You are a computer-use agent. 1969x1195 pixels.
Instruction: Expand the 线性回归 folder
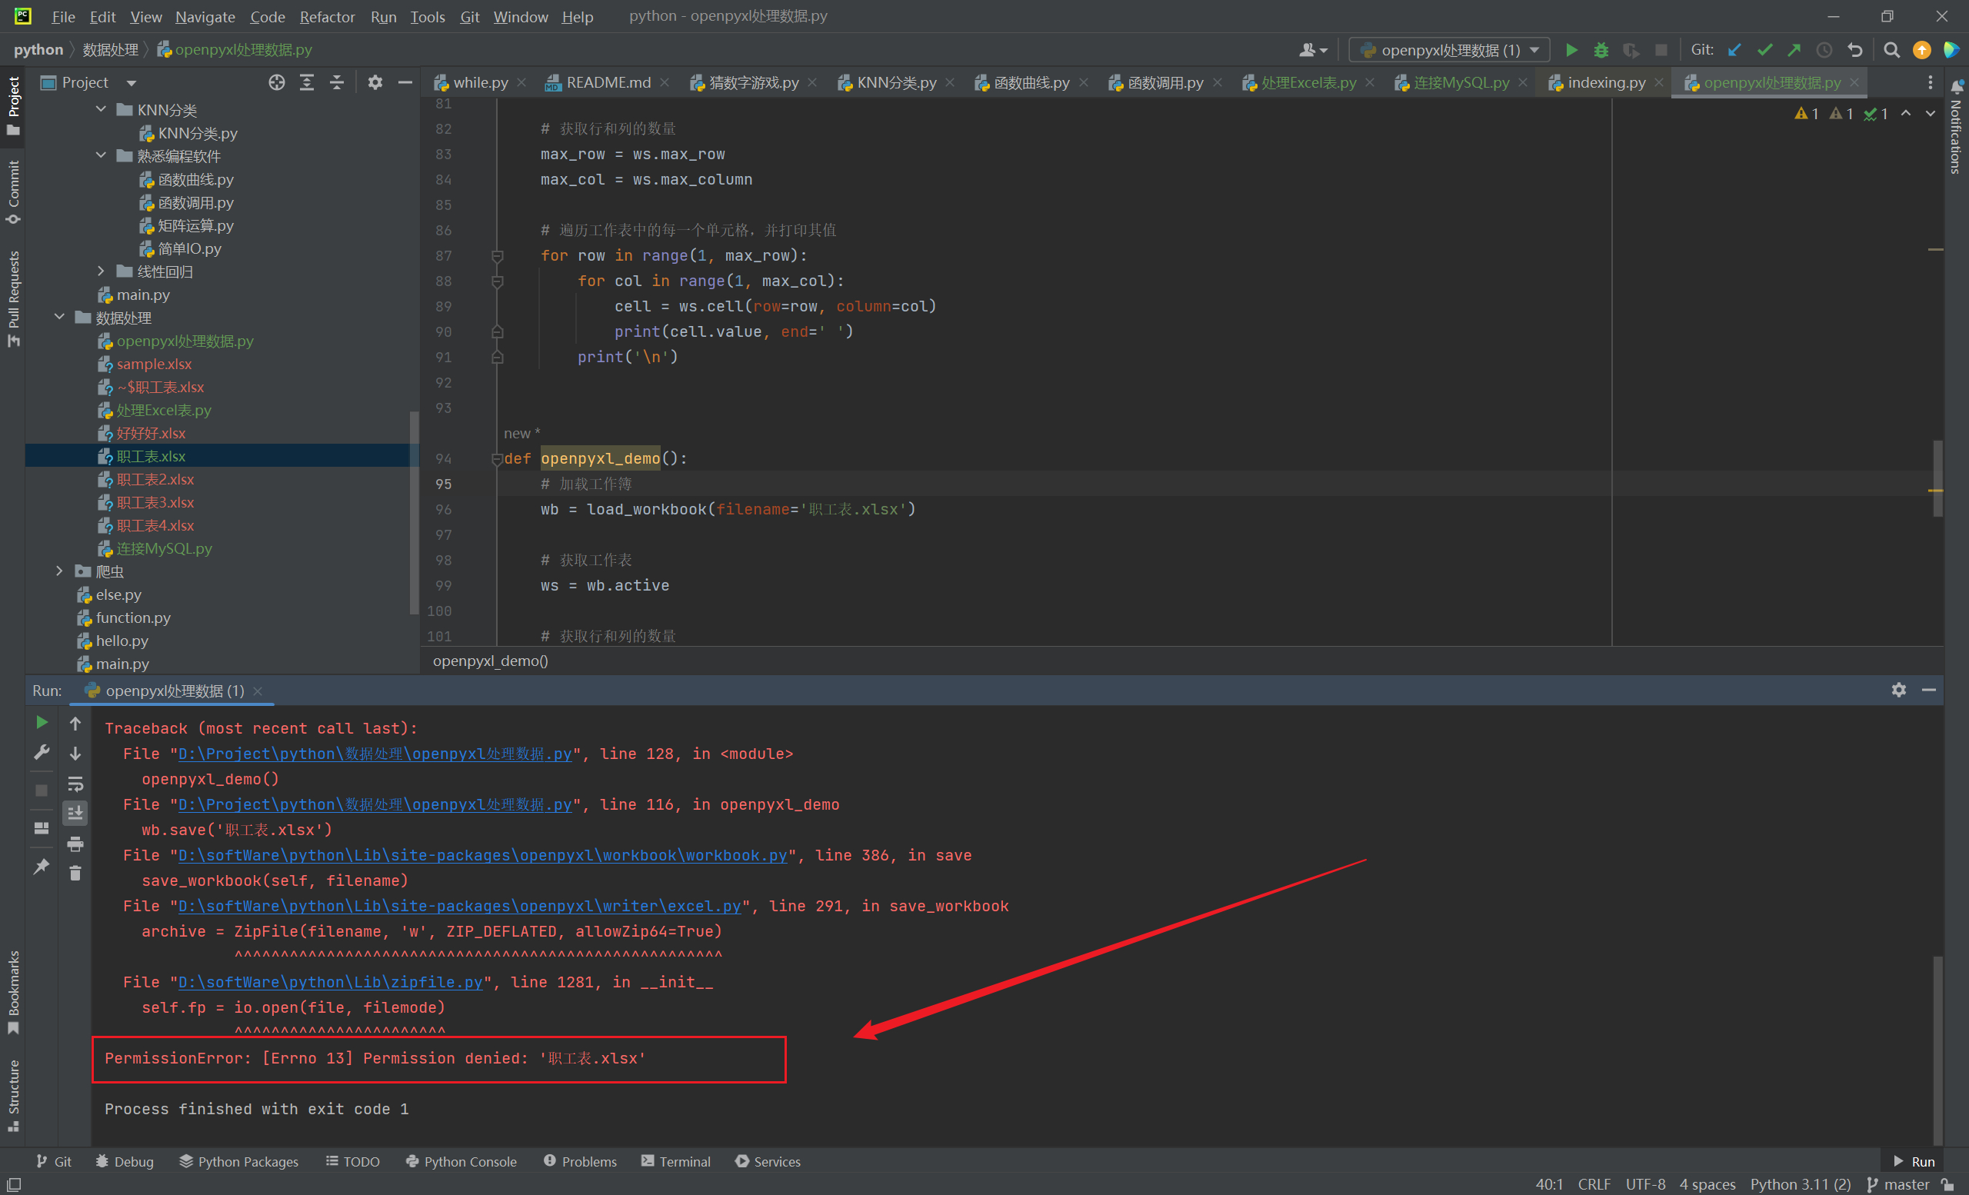click(101, 271)
